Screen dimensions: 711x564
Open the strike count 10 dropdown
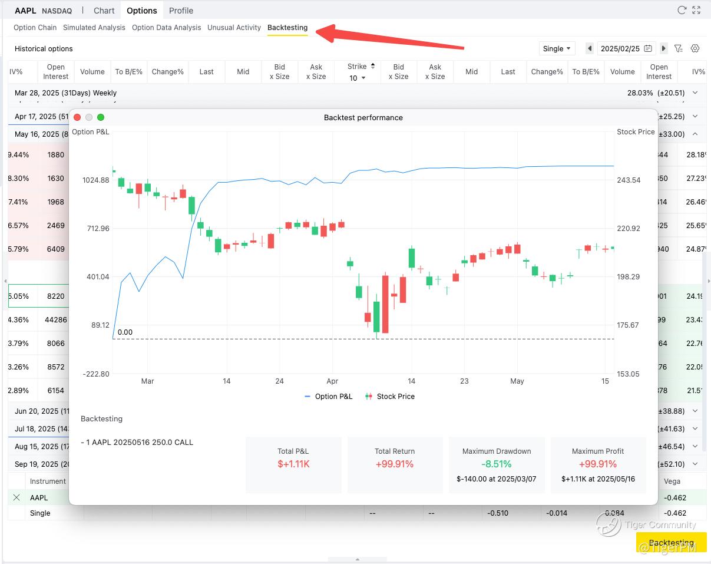[x=357, y=78]
